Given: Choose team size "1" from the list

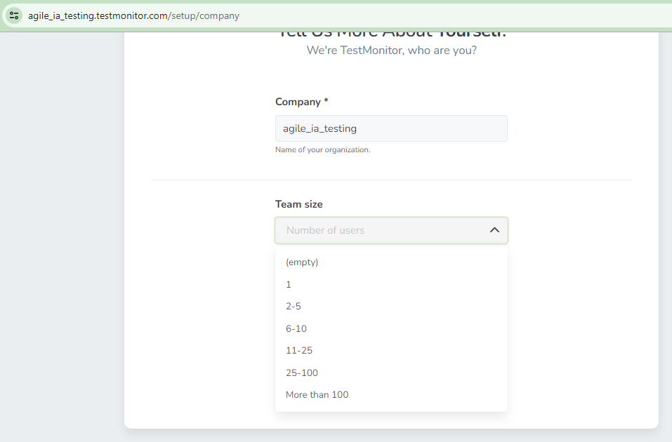Looking at the screenshot, I should click(391, 284).
